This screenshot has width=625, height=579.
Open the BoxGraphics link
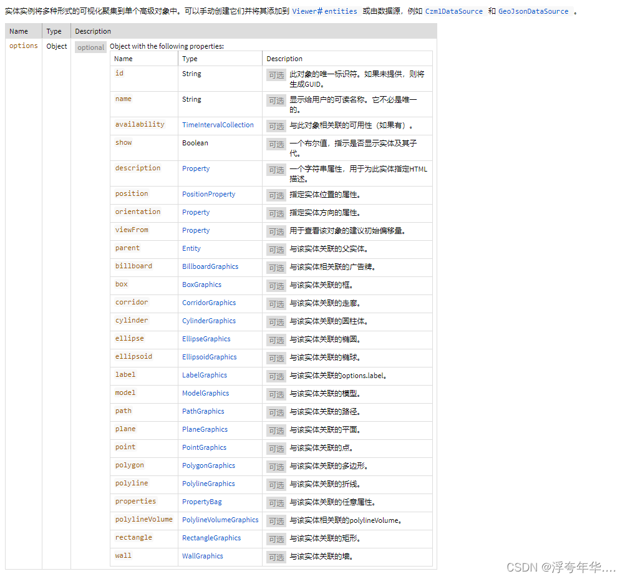pyautogui.click(x=201, y=285)
